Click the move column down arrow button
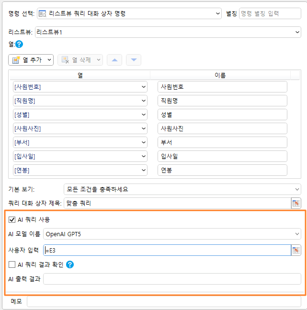This screenshot has height=310, width=307. (x=134, y=60)
